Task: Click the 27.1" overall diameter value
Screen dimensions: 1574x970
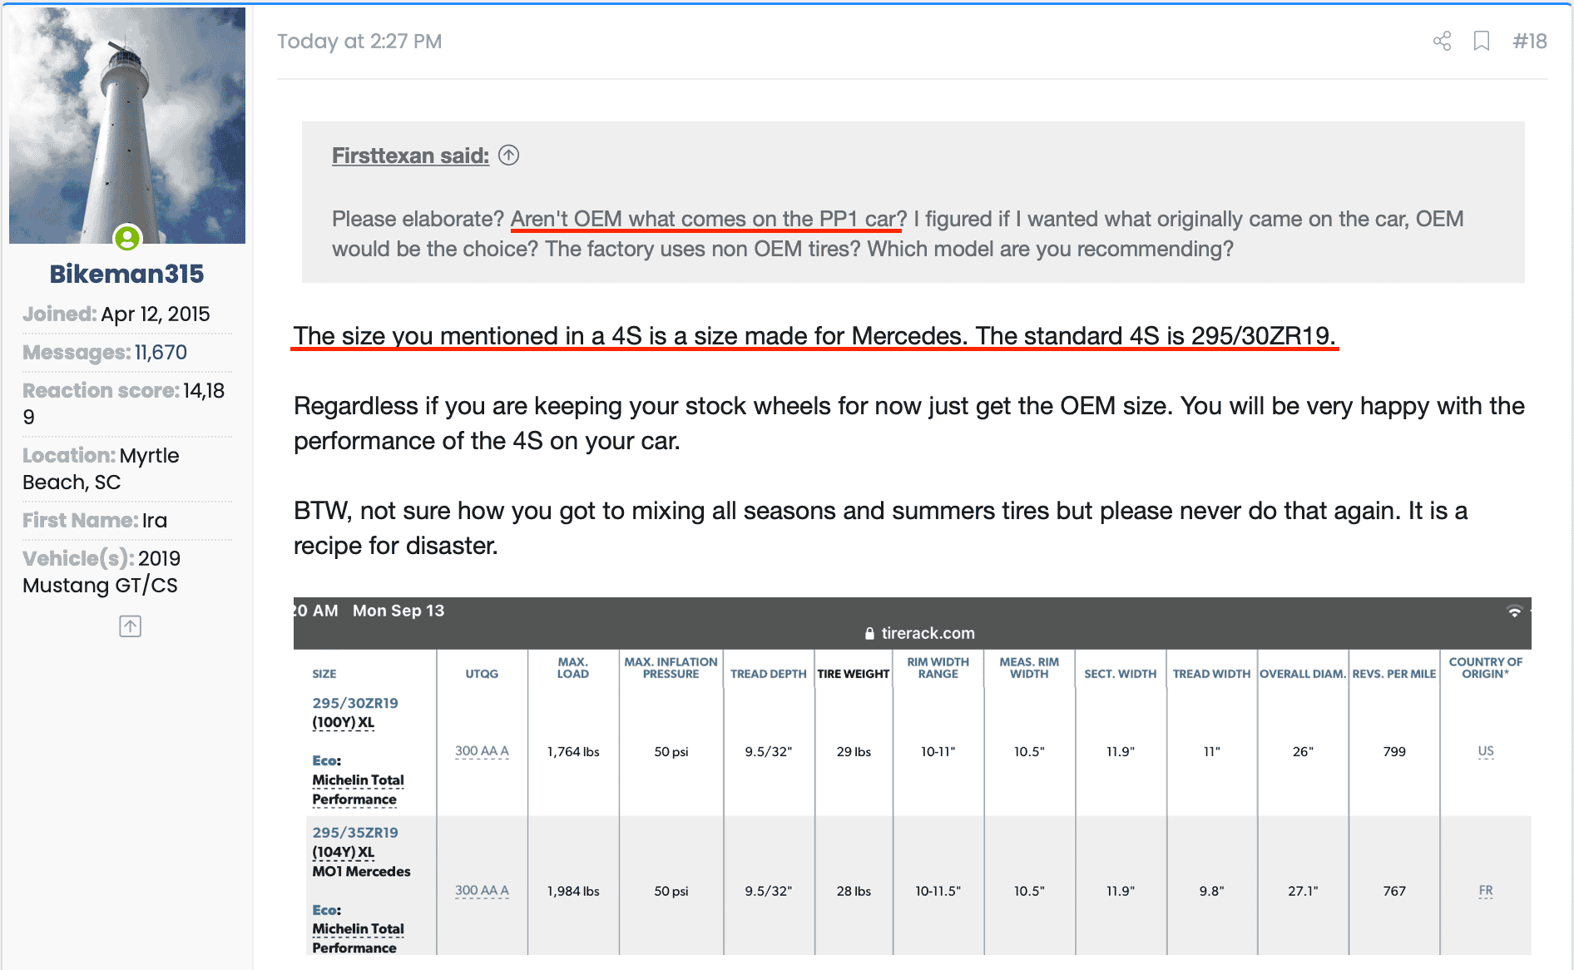Action: coord(1303,891)
